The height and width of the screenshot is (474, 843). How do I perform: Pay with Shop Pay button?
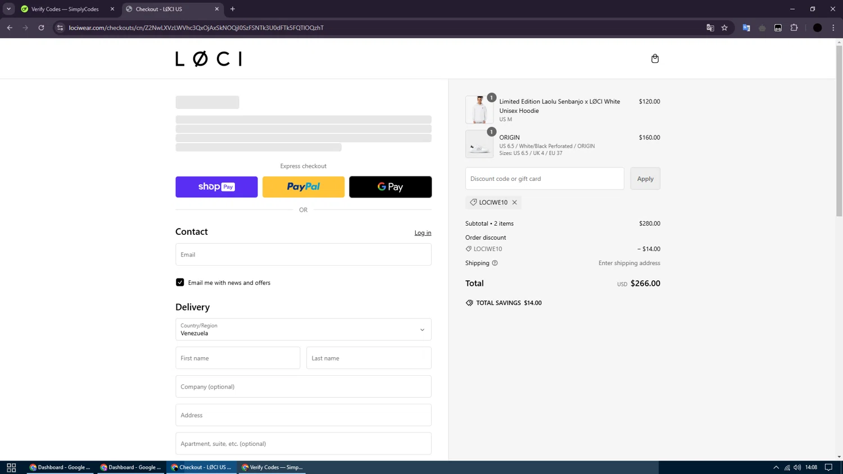[x=216, y=187]
